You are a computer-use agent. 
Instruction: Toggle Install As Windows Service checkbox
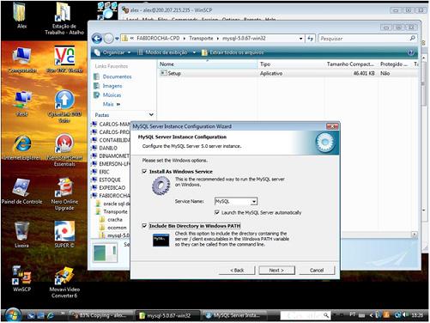[144, 171]
